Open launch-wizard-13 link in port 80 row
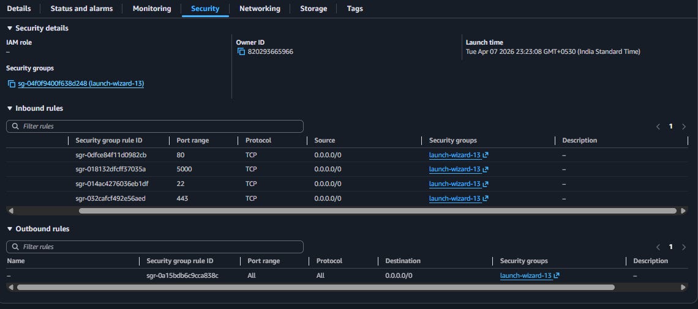This screenshot has width=698, height=309. [454, 155]
